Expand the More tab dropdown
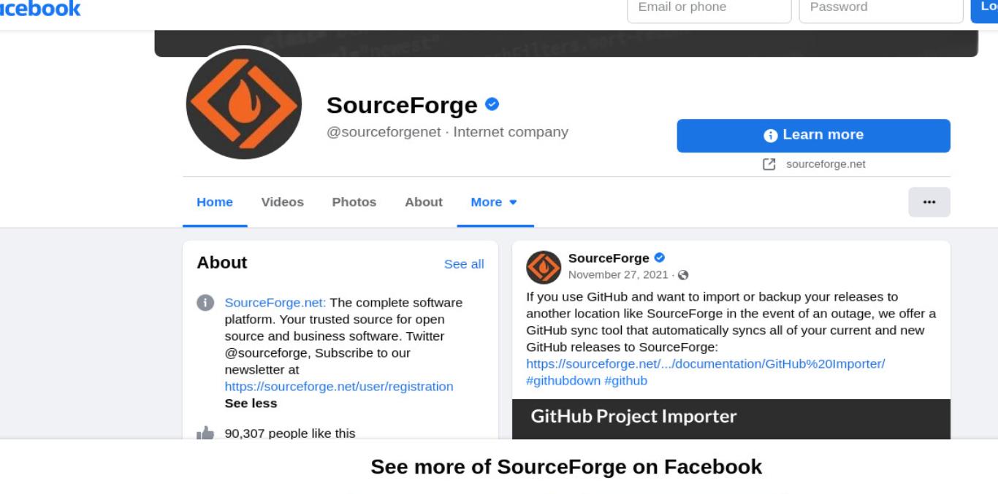998x494 pixels. (495, 202)
